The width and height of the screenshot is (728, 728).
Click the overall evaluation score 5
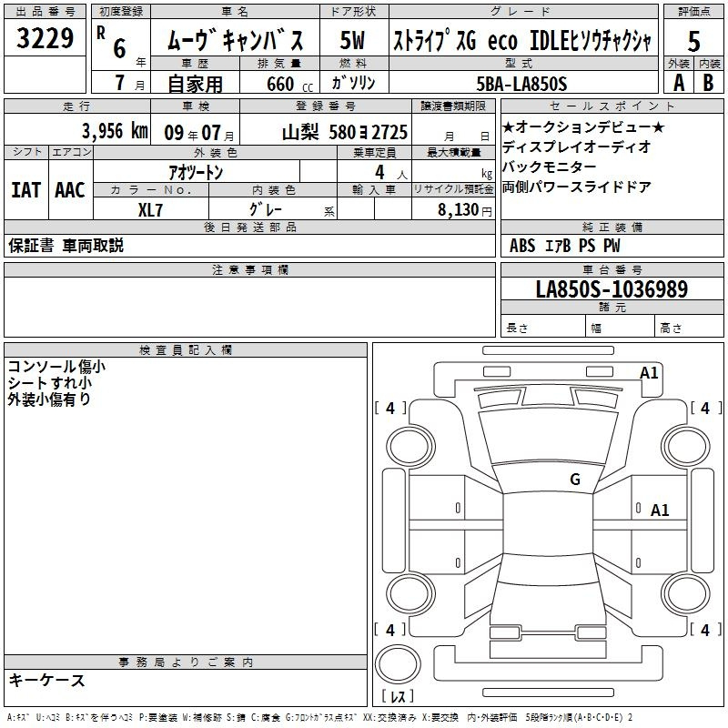[693, 41]
